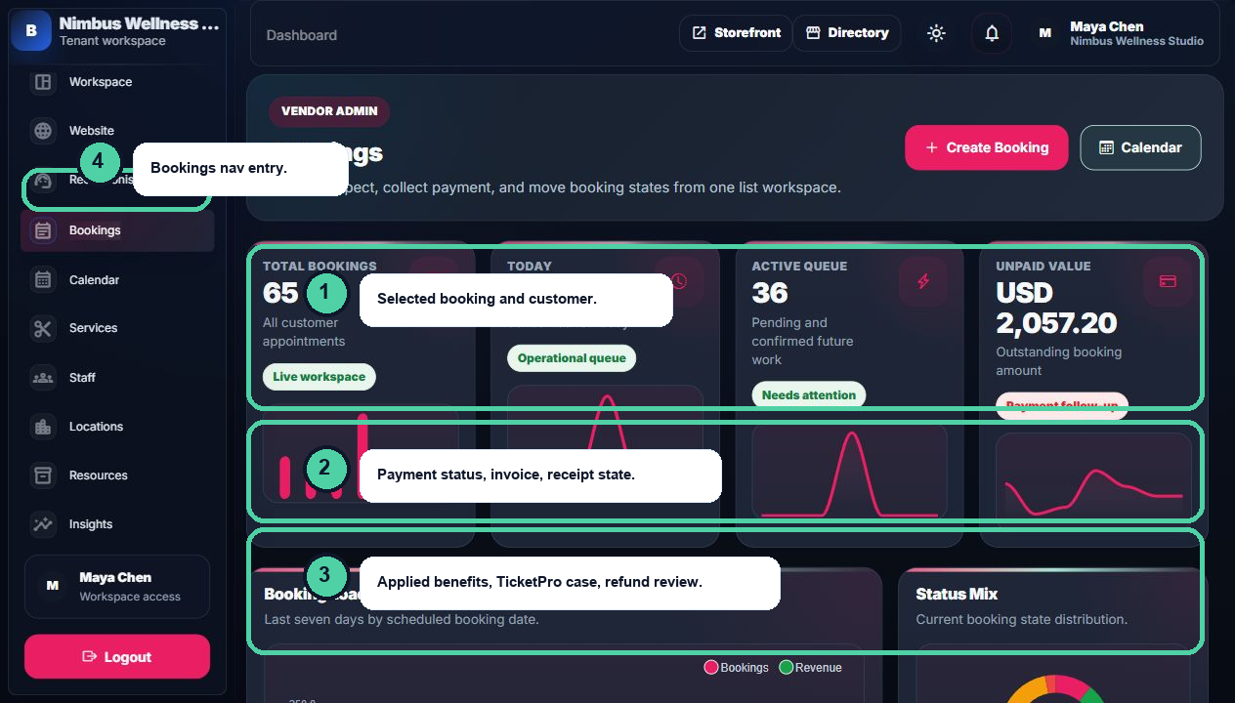This screenshot has width=1235, height=703.
Task: Open the Staff people icon
Action: [x=43, y=378]
